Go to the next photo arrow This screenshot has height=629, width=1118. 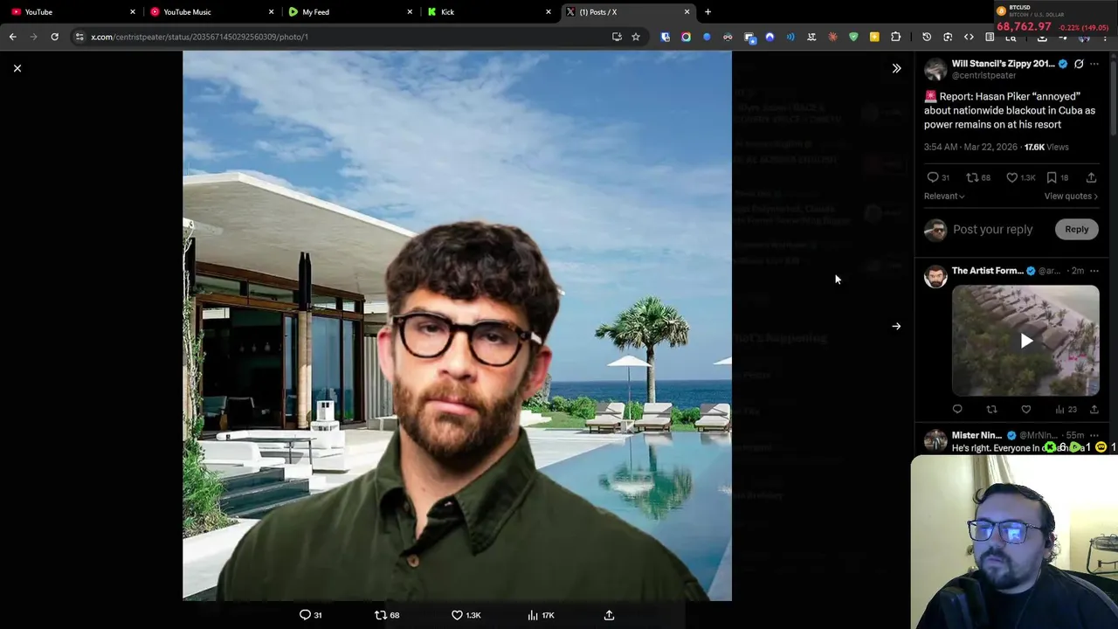[x=896, y=326]
